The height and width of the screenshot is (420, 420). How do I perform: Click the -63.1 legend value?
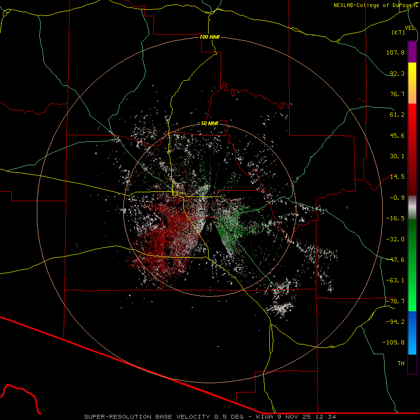(x=395, y=280)
